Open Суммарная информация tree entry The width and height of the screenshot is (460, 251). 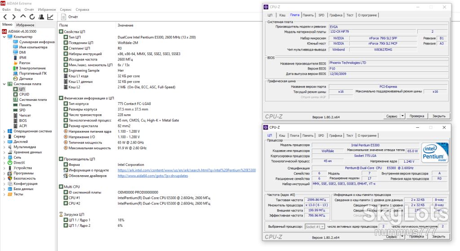pyautogui.click(x=37, y=42)
